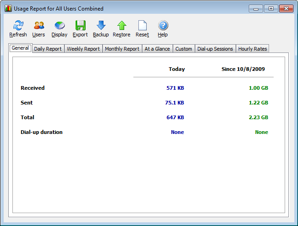298x226 pixels.
Task: Click the 647 KB total value
Action: pos(175,117)
